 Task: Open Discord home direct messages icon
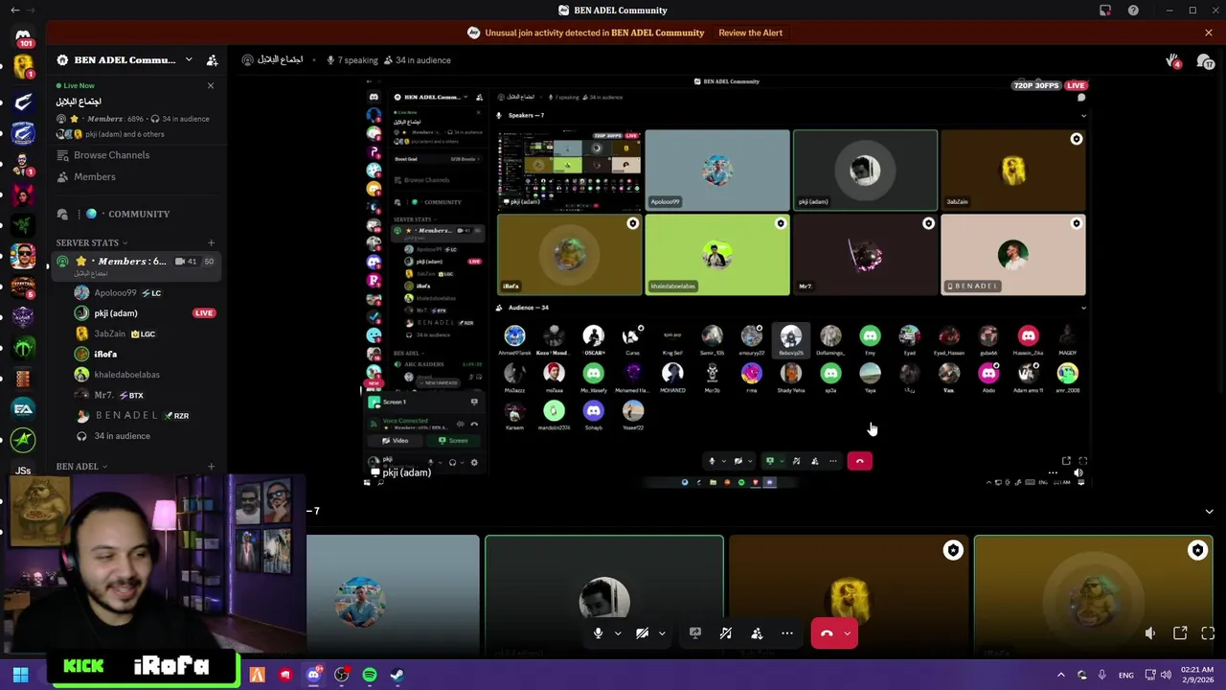(x=23, y=36)
